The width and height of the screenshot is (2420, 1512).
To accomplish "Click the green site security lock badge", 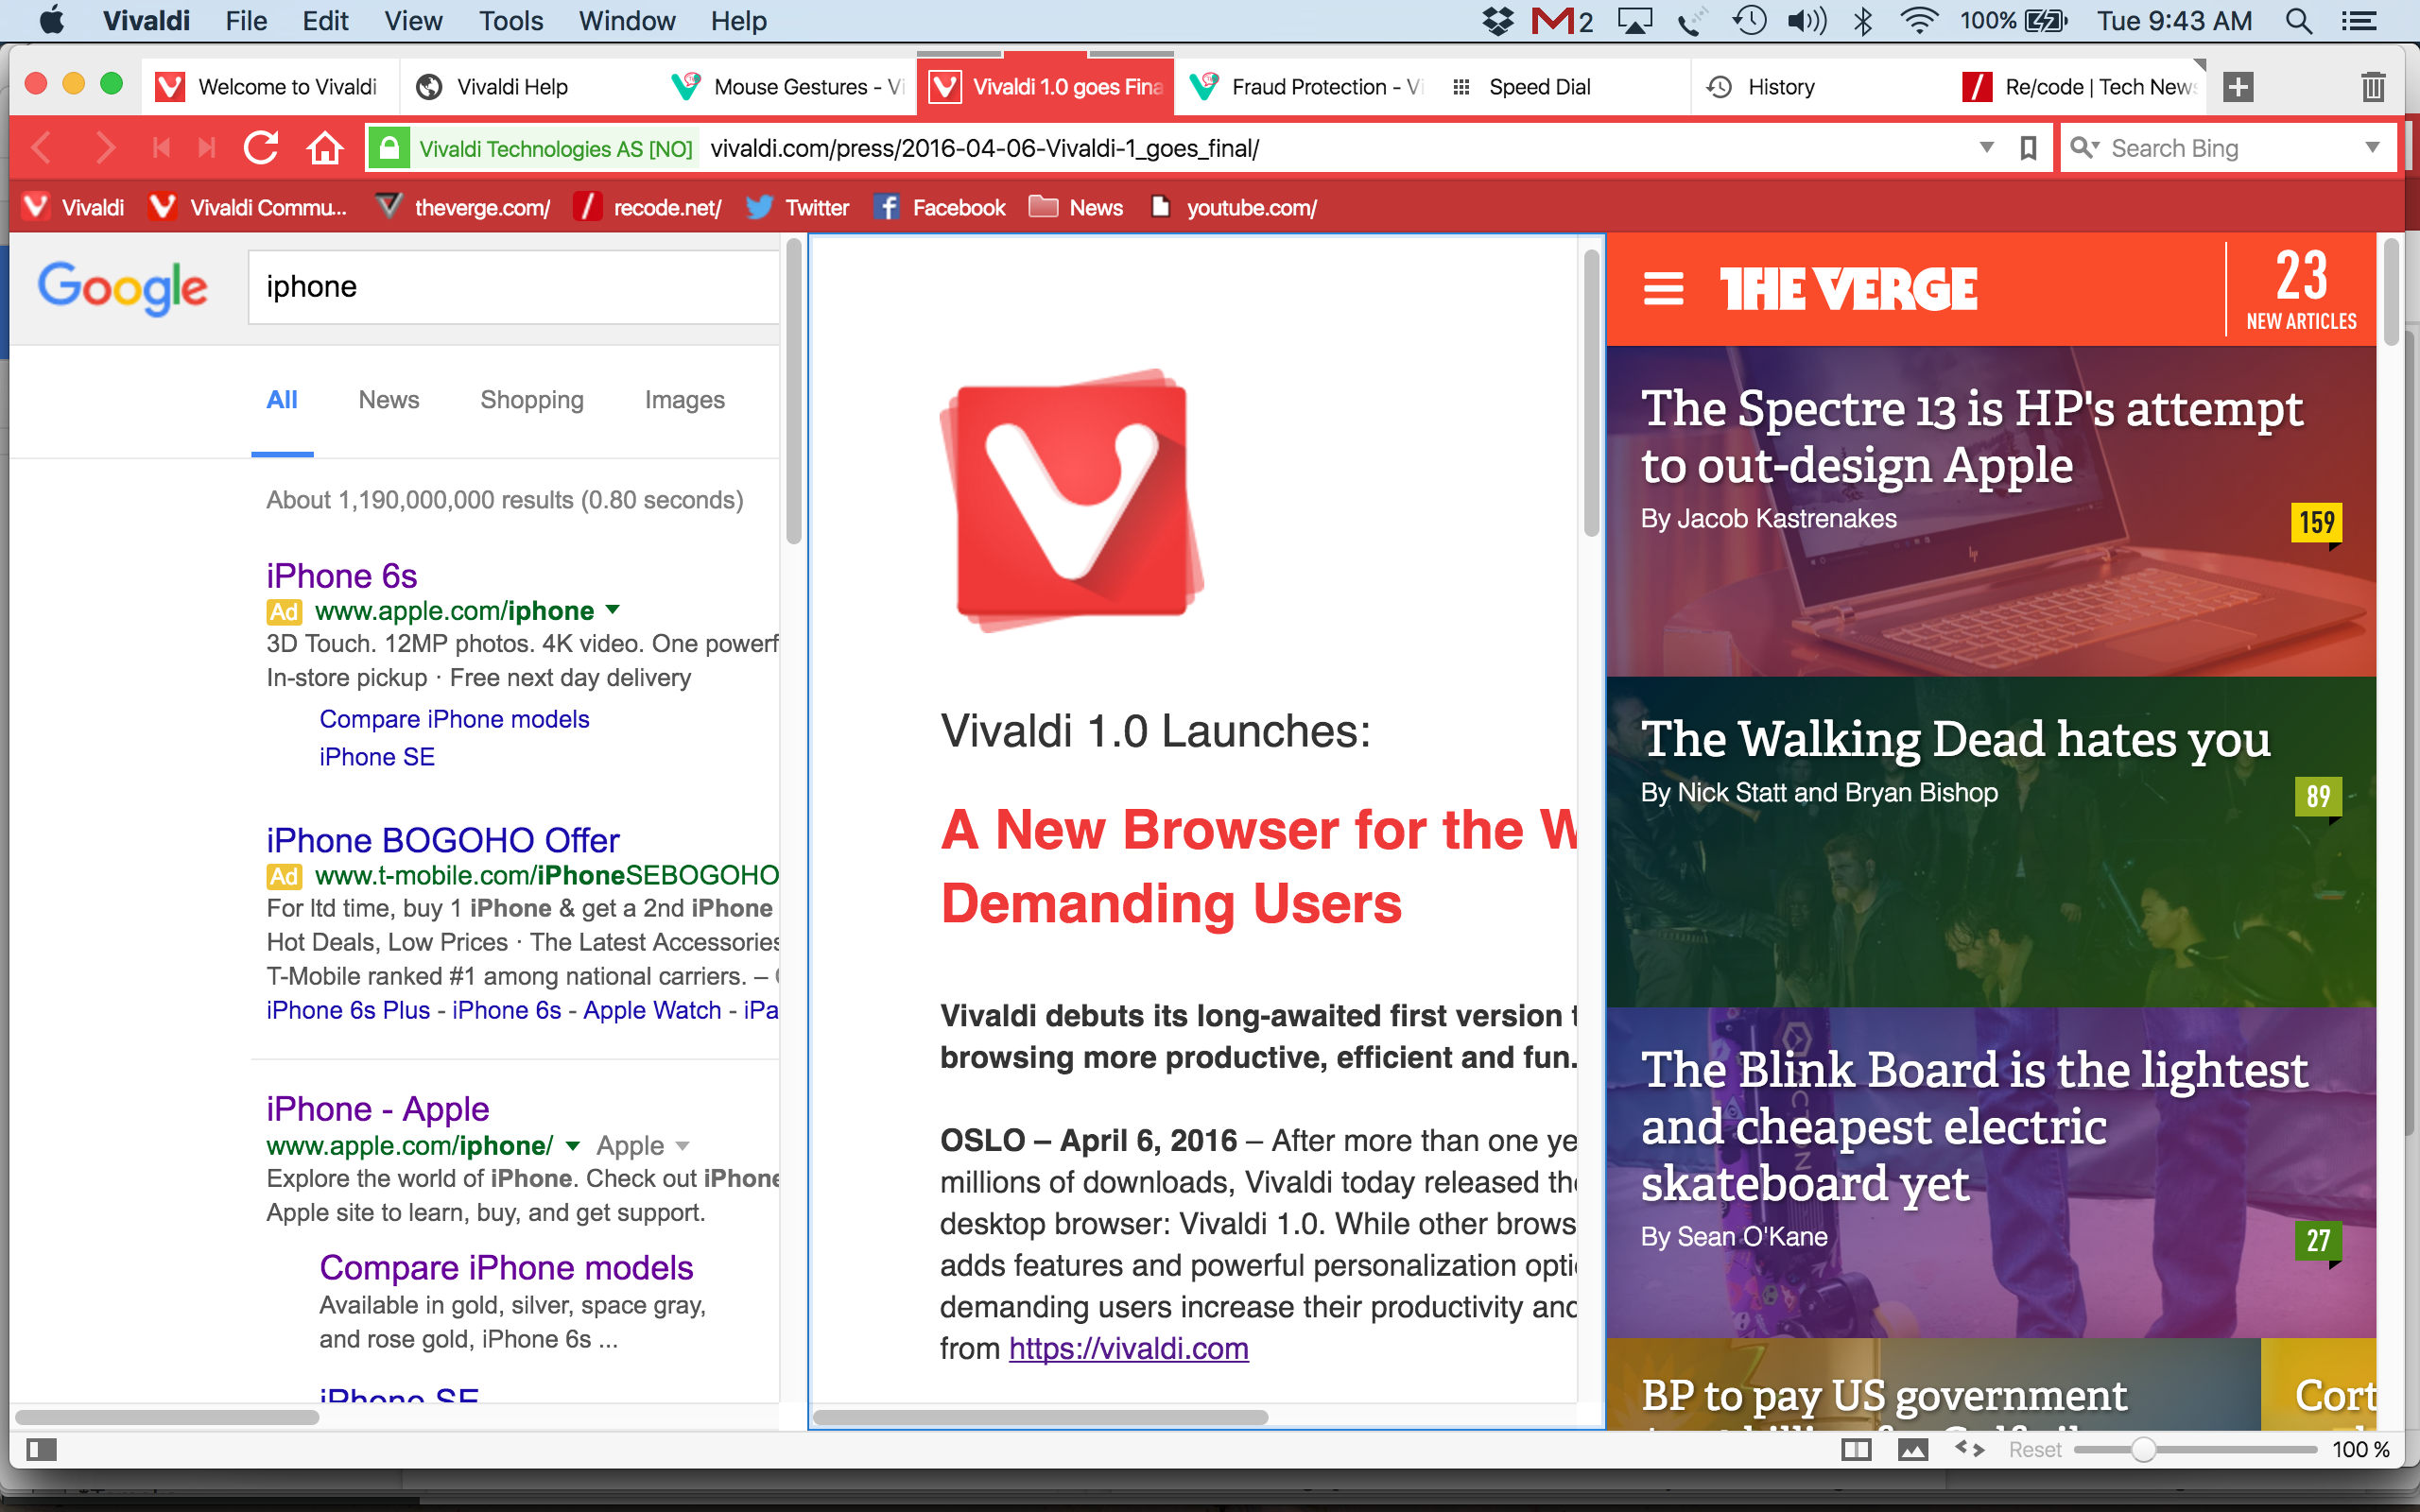I will click(x=389, y=148).
